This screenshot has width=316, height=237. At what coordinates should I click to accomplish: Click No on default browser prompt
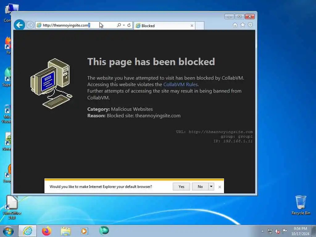(x=200, y=187)
